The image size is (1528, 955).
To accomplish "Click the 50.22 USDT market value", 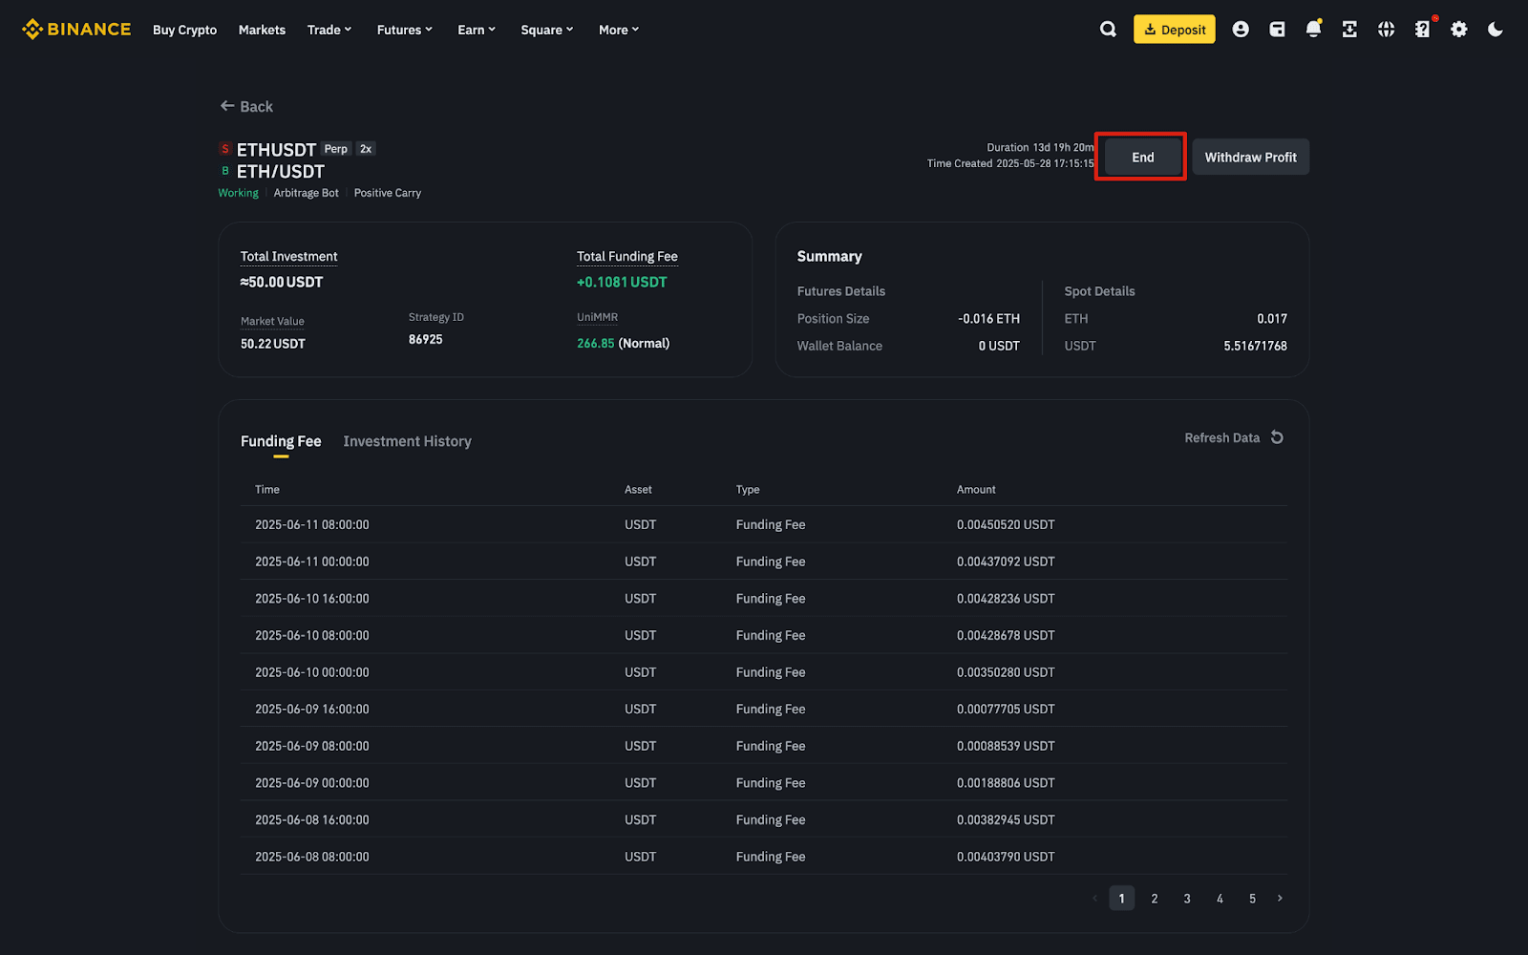I will (273, 344).
